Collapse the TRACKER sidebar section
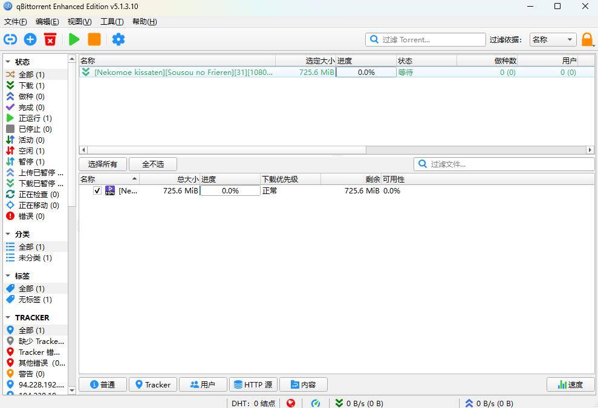This screenshot has width=598, height=408. pos(8,317)
